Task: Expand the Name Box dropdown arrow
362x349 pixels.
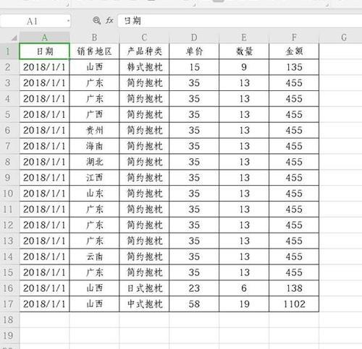Action: [x=68, y=21]
